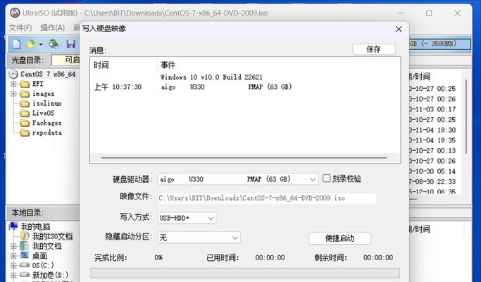
Task: Open the dropdown arrow beside Open icon
Action: [41, 44]
